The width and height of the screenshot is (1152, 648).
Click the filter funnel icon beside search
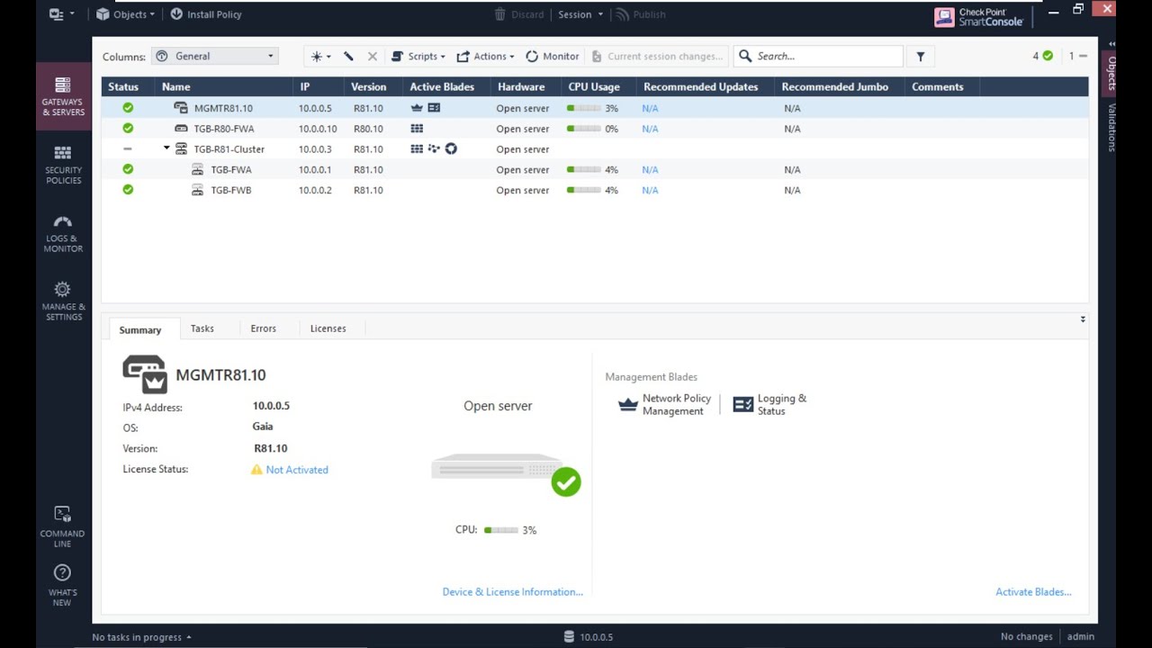pos(921,56)
